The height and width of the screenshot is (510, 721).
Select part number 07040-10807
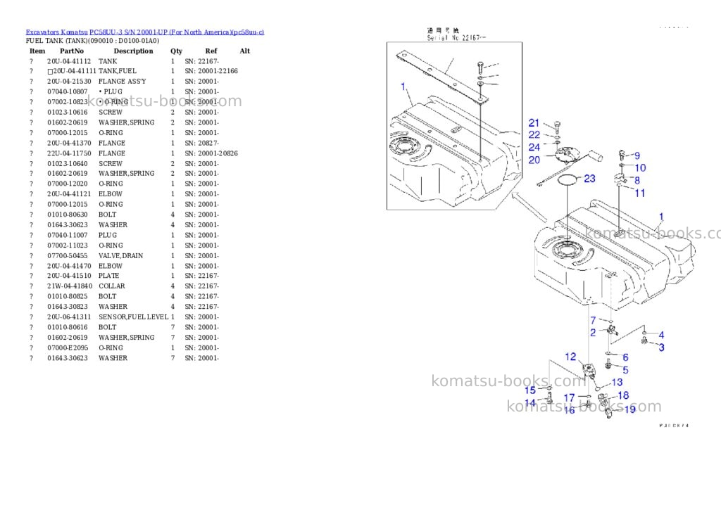[x=67, y=91]
